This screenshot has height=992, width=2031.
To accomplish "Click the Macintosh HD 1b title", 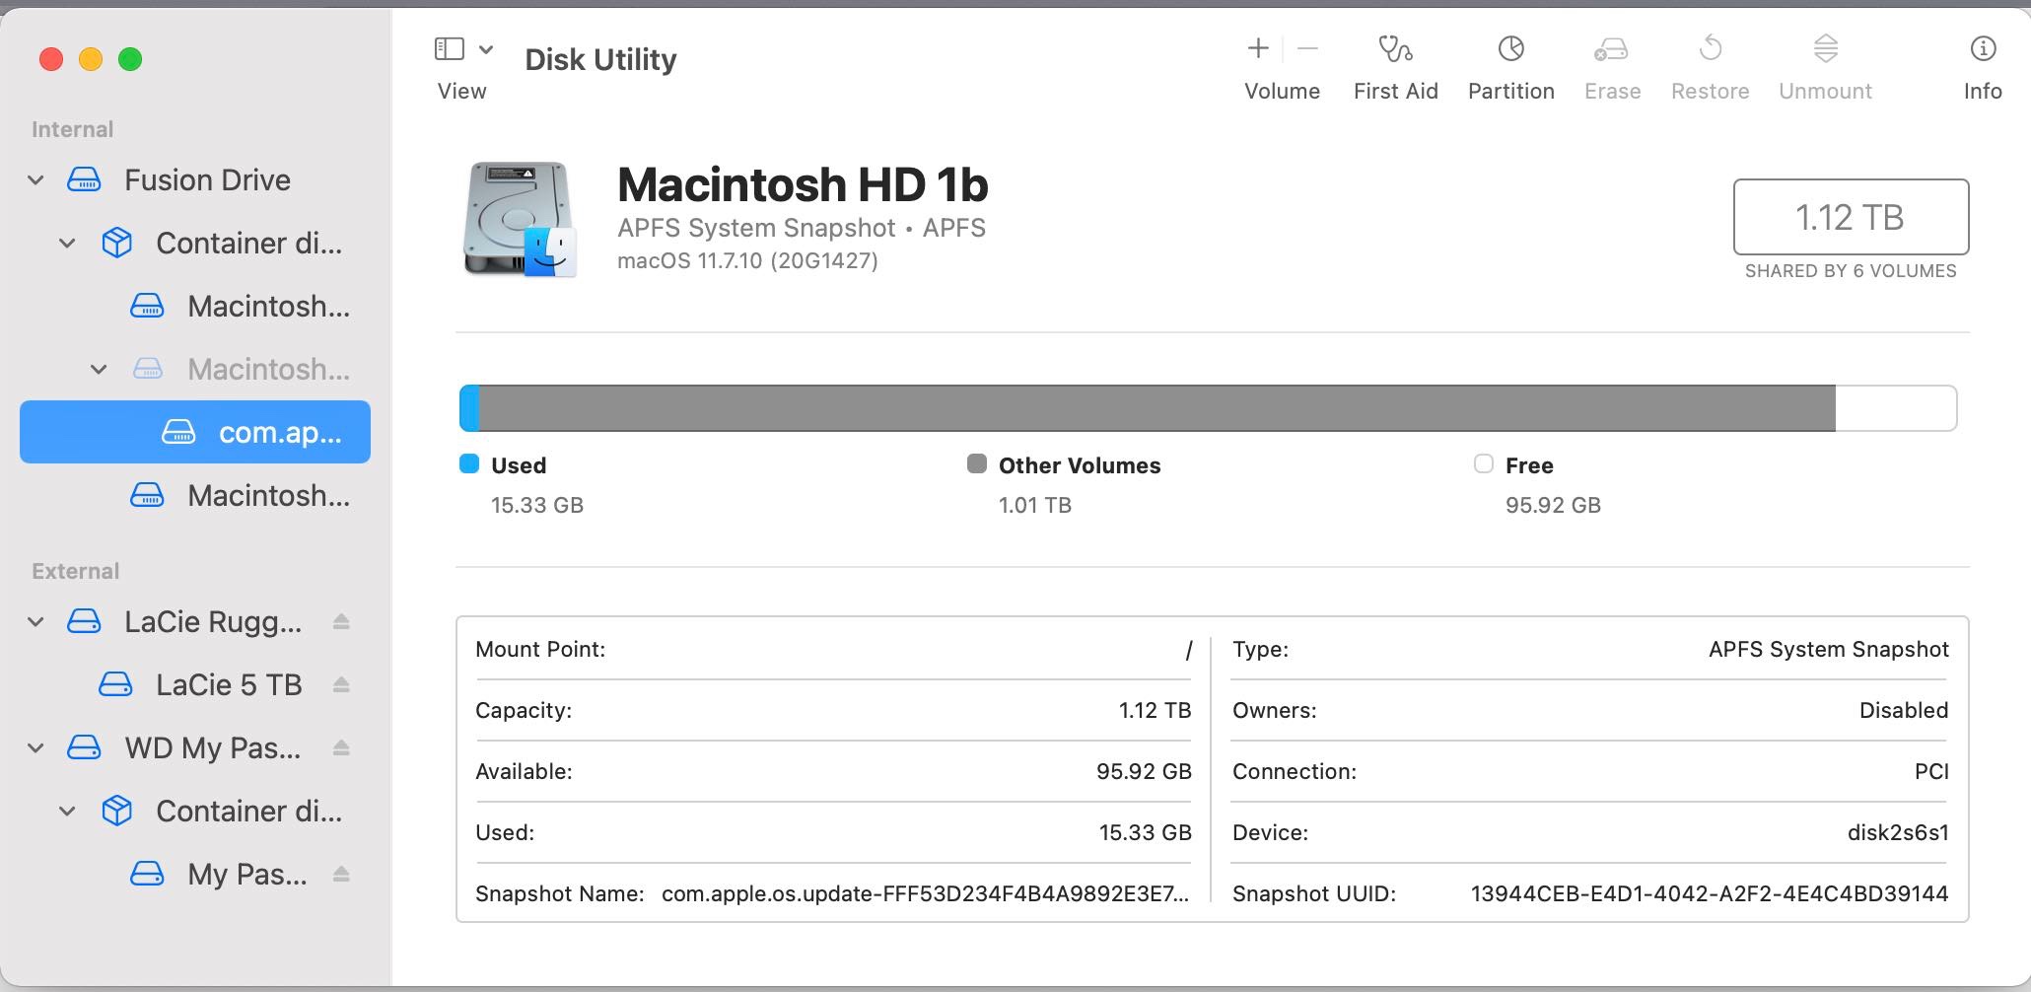I will coord(803,184).
